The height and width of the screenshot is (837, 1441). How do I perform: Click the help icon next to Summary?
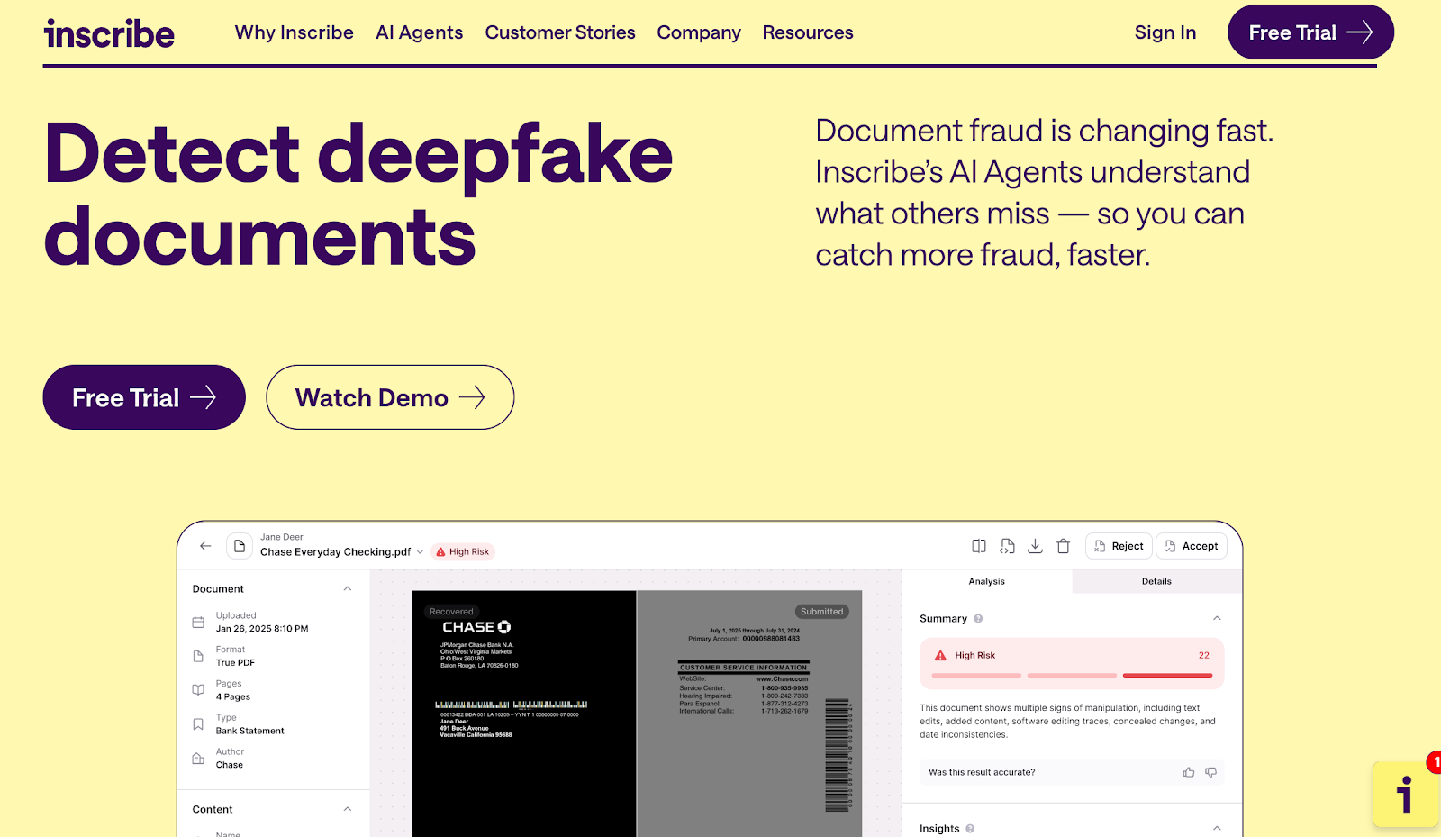(x=978, y=619)
